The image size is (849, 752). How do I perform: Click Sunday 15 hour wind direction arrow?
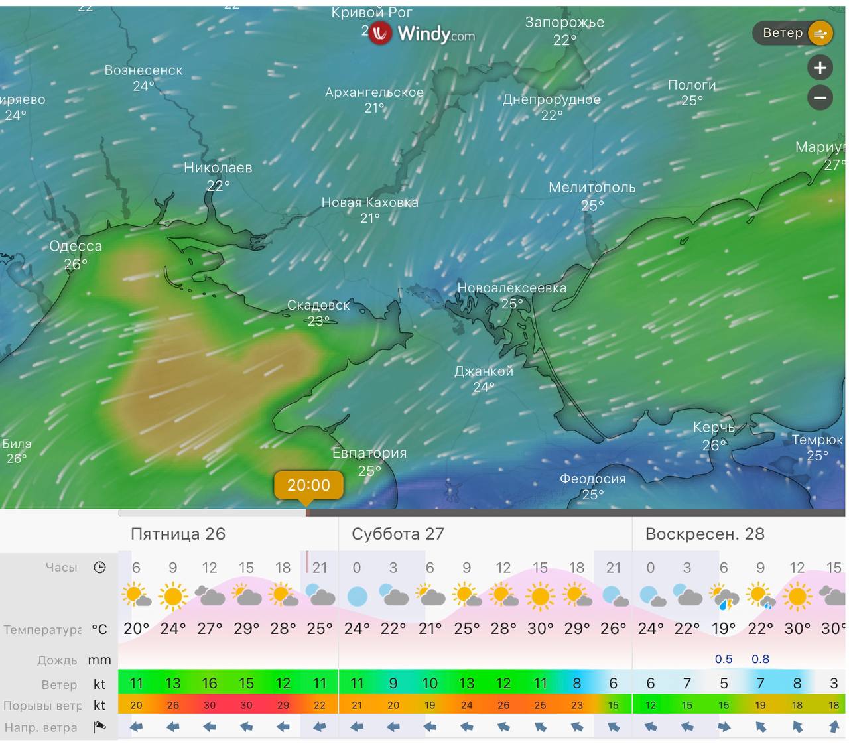click(834, 727)
